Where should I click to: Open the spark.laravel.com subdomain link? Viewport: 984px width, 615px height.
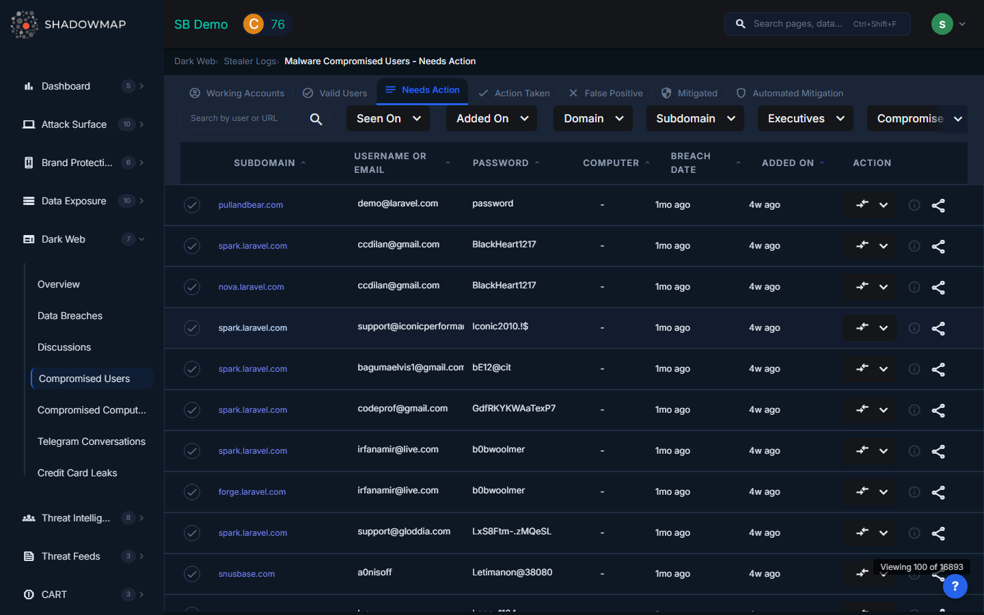[252, 246]
